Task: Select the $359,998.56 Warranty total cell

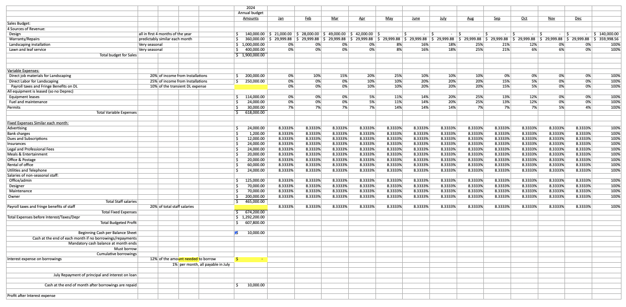Action: coord(607,39)
